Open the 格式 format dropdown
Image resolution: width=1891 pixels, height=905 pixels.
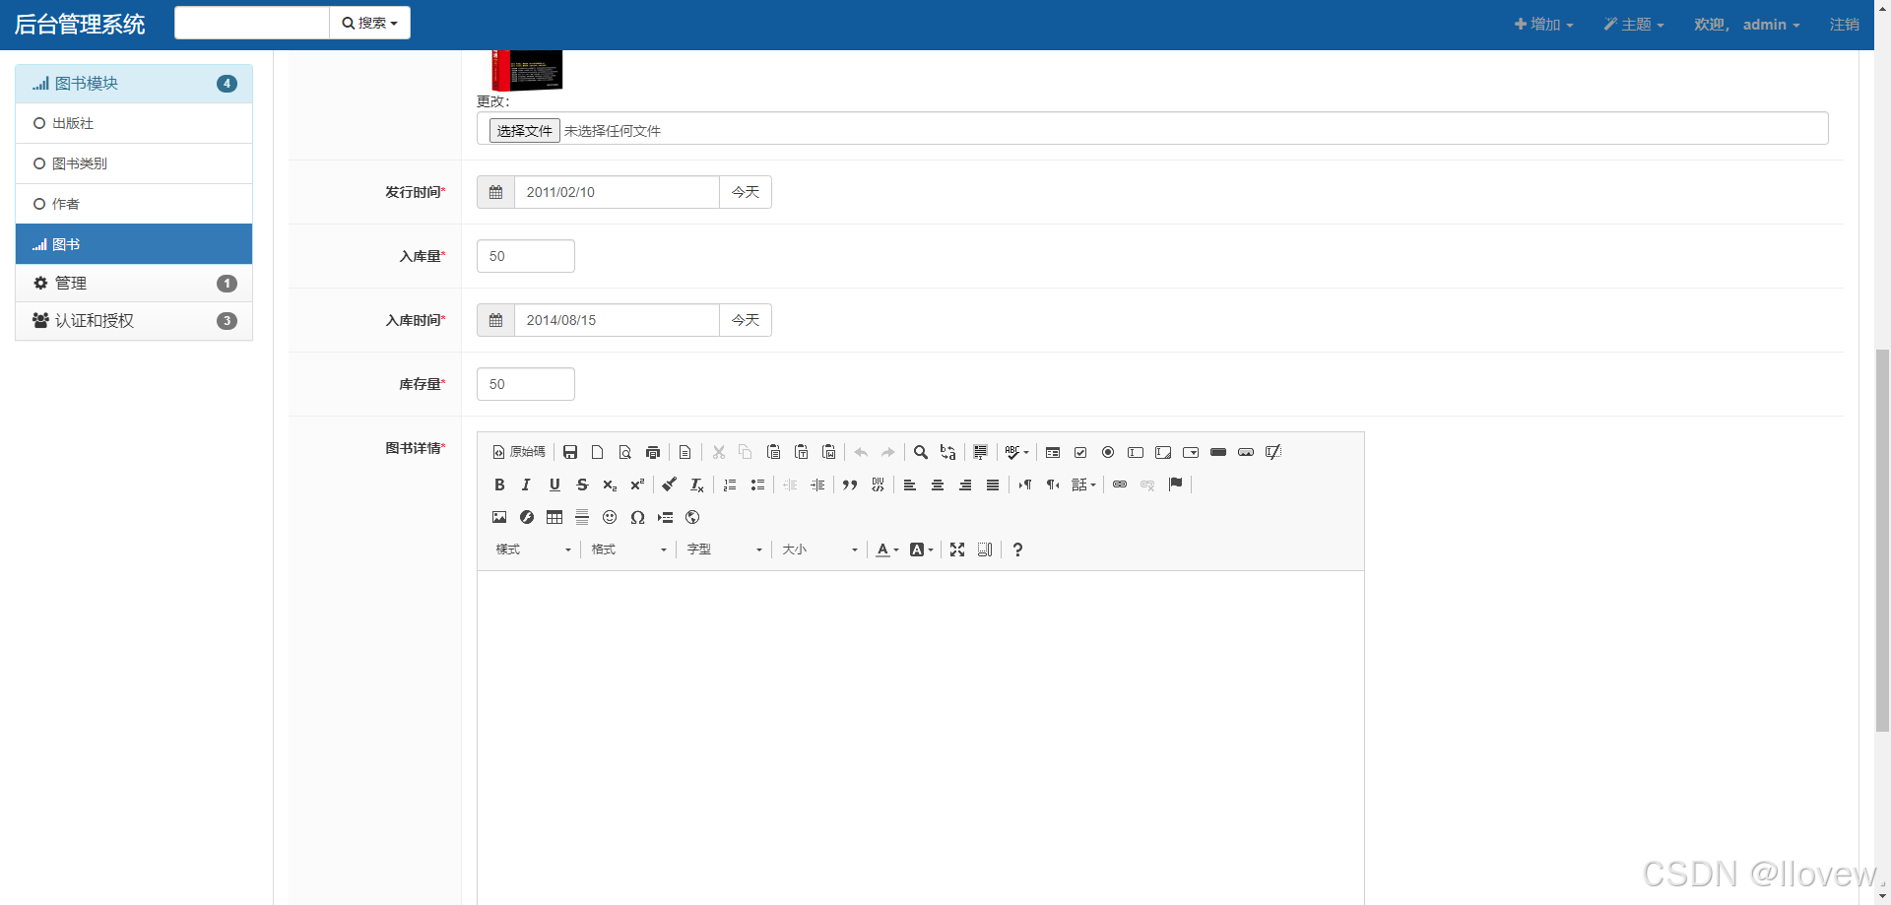(x=628, y=549)
